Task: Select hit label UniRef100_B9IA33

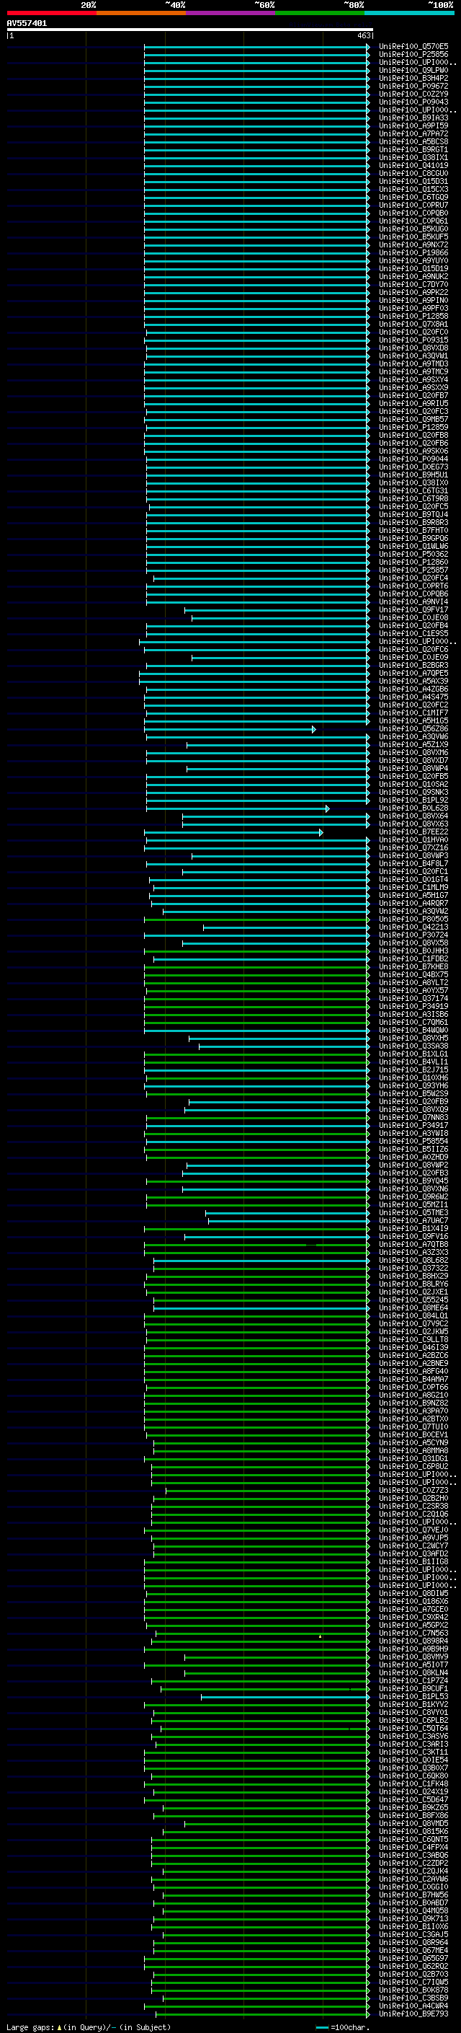Action: (413, 118)
